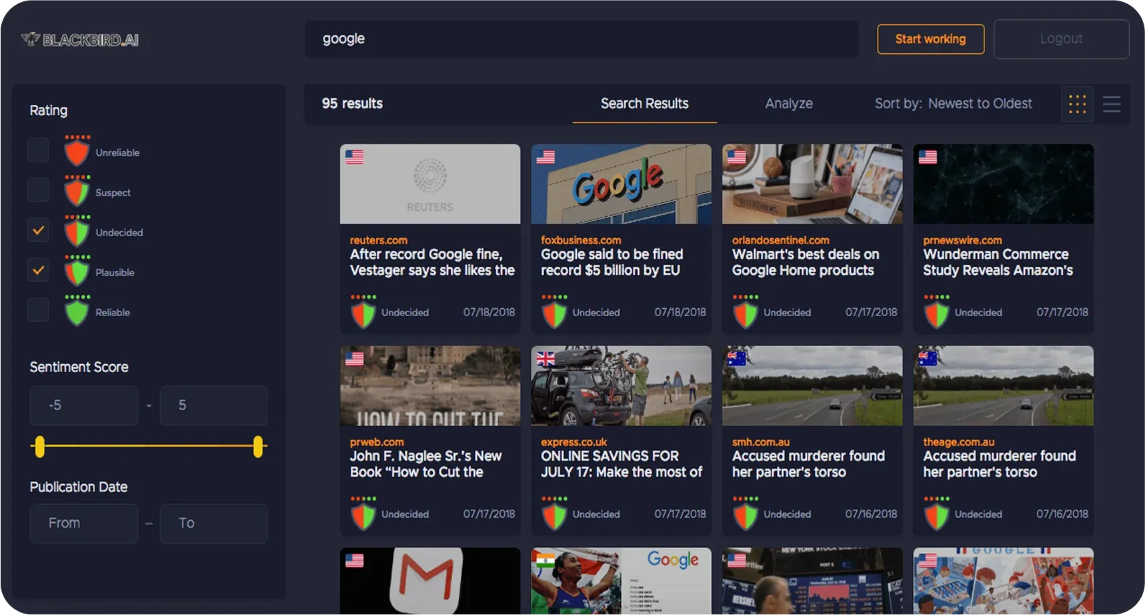This screenshot has width=1145, height=615.
Task: Click the right sentiment slider handle
Action: coord(258,446)
